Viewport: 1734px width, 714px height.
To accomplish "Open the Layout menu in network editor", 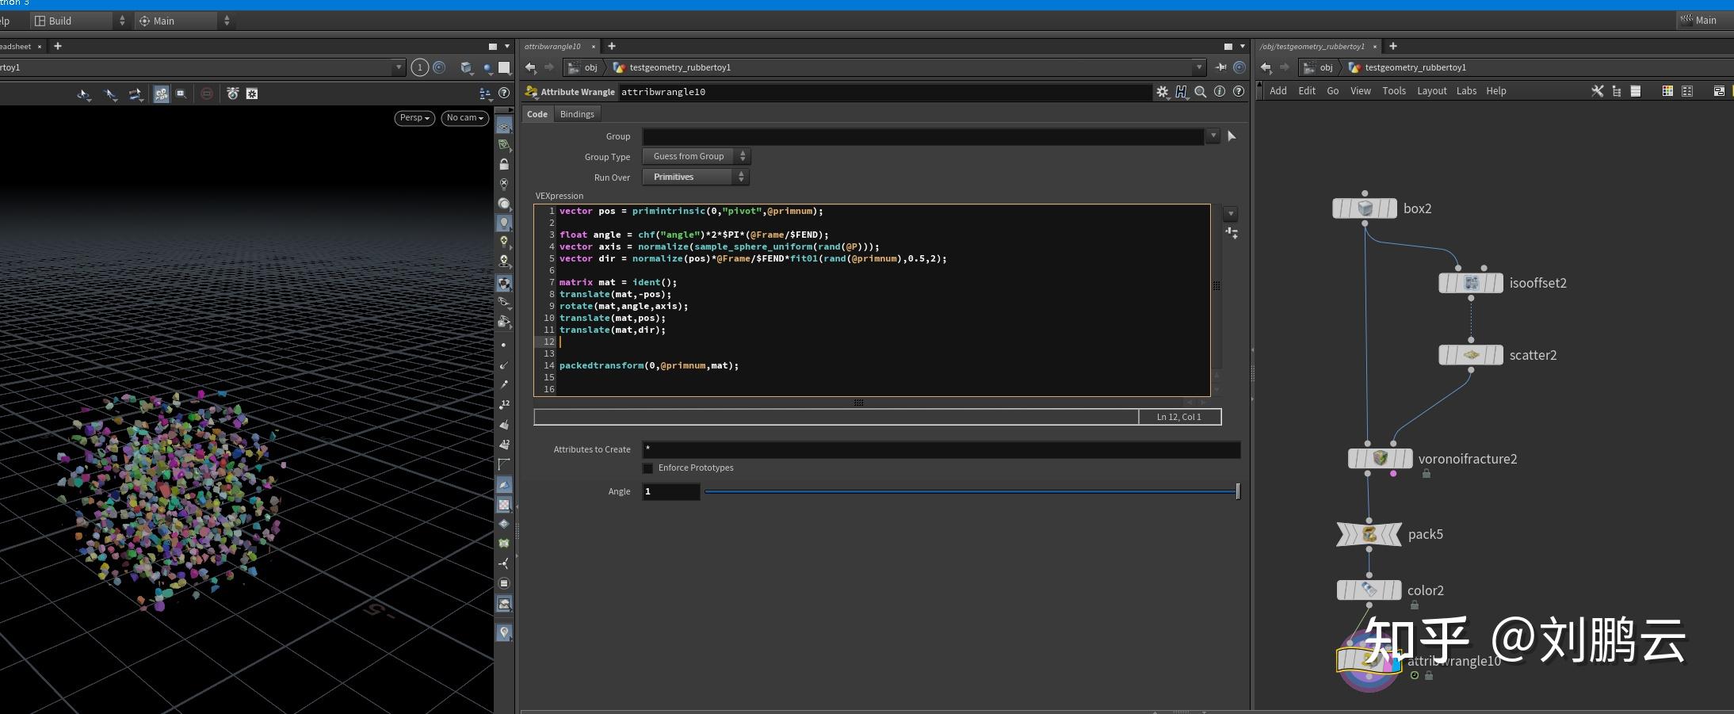I will pyautogui.click(x=1431, y=91).
